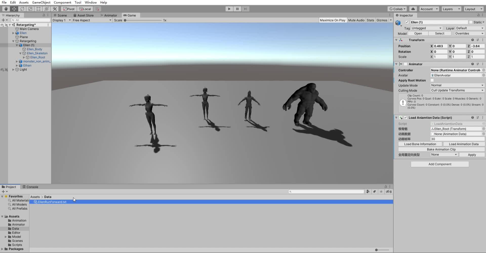Open the GameObject menu
The width and height of the screenshot is (486, 253).
click(41, 2)
